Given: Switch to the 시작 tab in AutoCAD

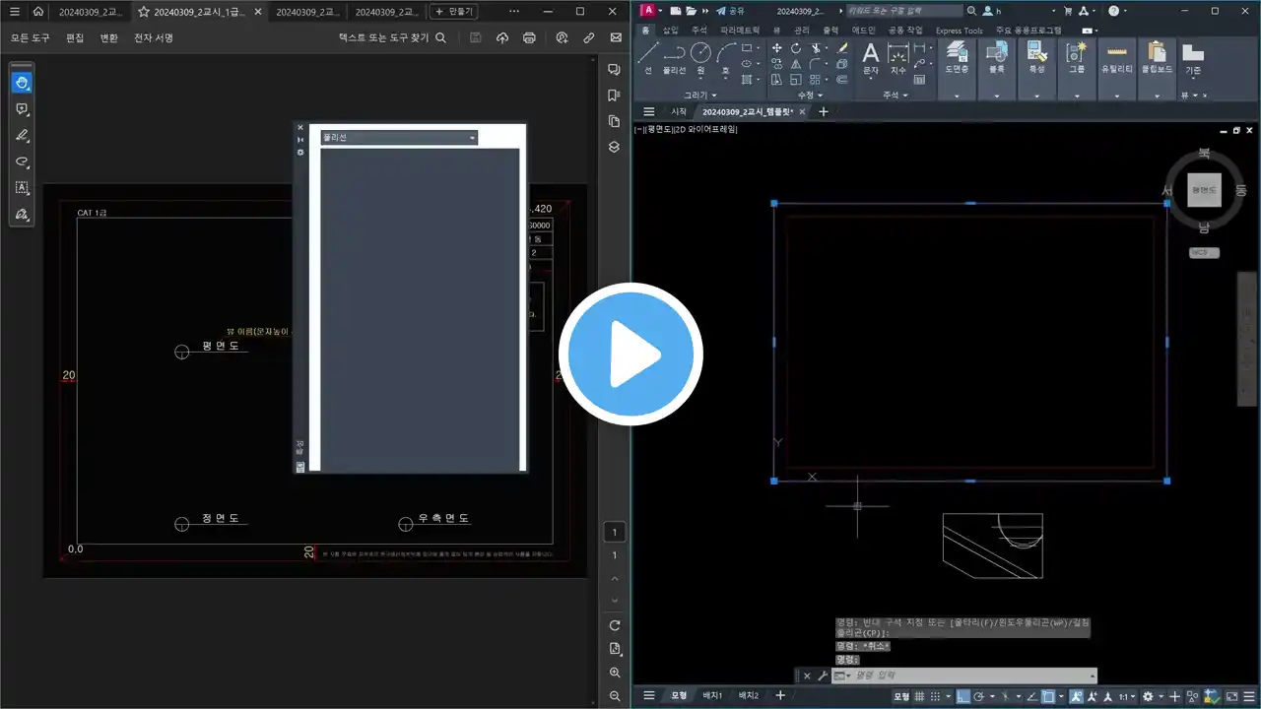Looking at the screenshot, I should [x=679, y=111].
